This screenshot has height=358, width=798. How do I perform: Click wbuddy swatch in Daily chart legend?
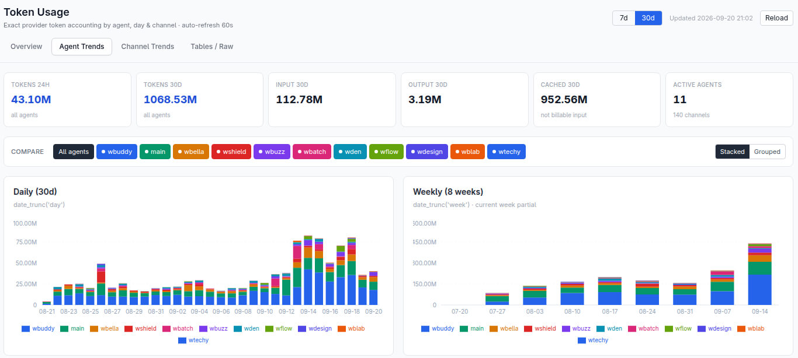coord(26,329)
